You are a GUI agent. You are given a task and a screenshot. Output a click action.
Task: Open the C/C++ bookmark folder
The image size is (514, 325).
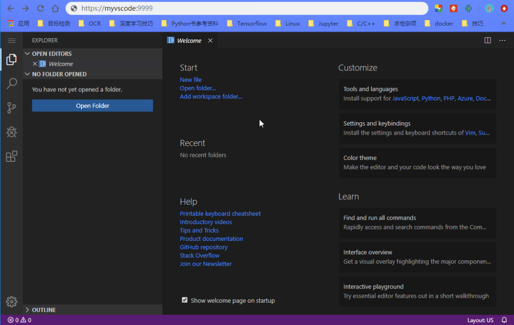click(361, 24)
